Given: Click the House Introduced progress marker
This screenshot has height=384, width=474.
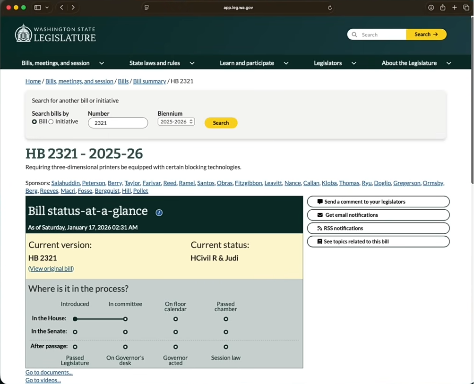Looking at the screenshot, I should 75,319.
